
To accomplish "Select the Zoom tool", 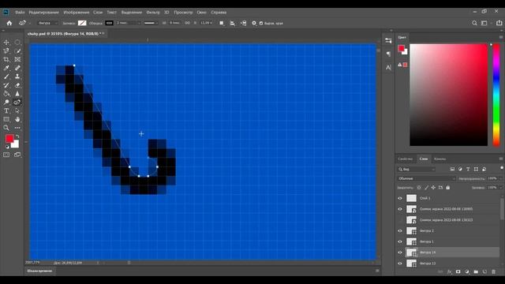I will coord(6,128).
